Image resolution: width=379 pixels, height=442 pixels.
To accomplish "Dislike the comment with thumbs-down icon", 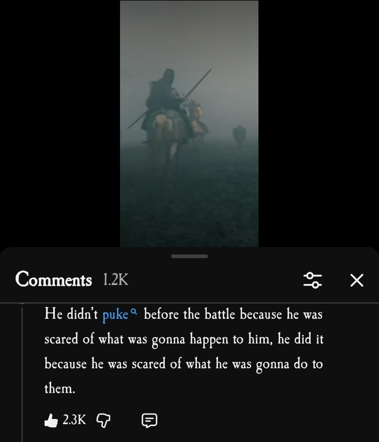I will [x=103, y=420].
